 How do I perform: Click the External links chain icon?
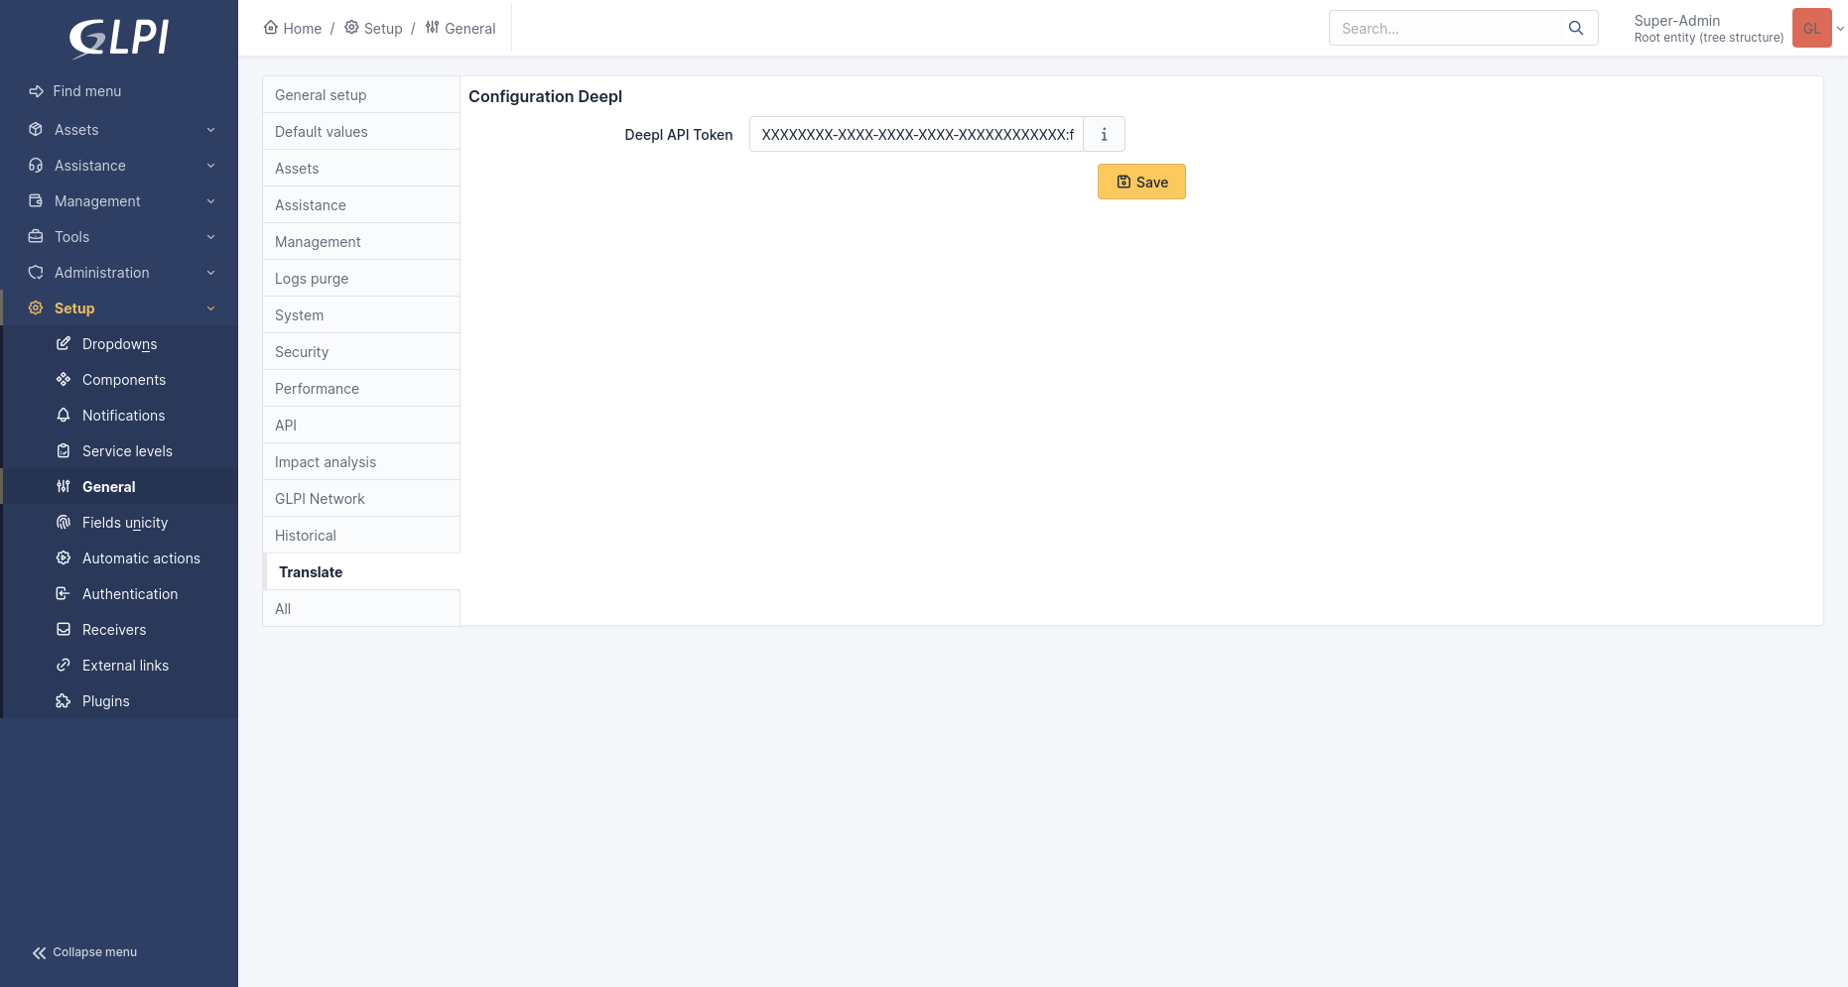[64, 666]
